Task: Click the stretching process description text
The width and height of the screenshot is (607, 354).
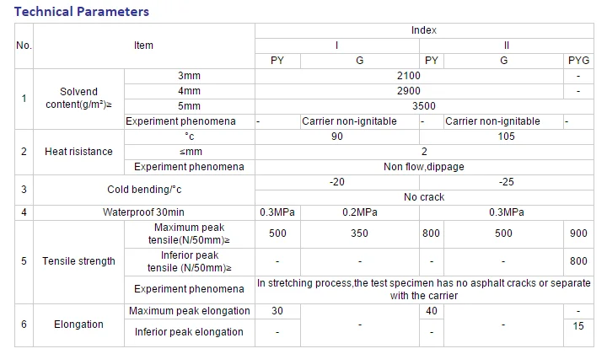Action: point(424,289)
